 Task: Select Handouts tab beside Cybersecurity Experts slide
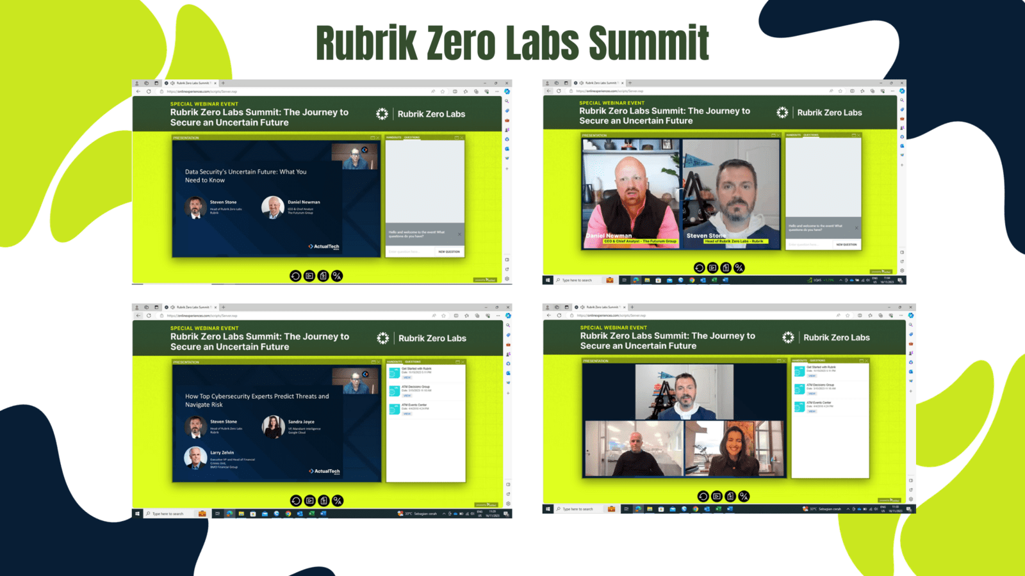[395, 362]
